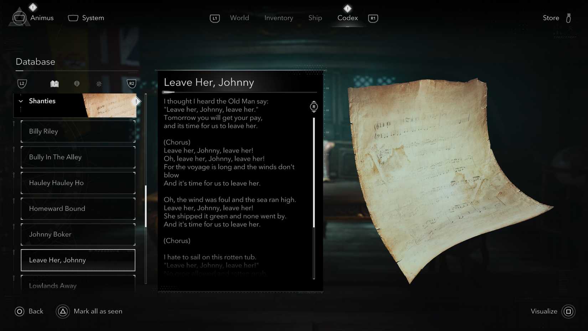Open the Homeward Bound shanty
588x331 pixels.
(x=78, y=208)
